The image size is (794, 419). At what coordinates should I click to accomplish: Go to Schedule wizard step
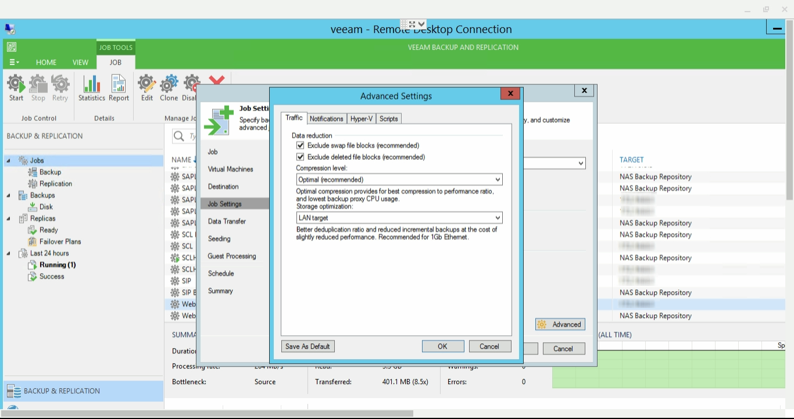221,274
